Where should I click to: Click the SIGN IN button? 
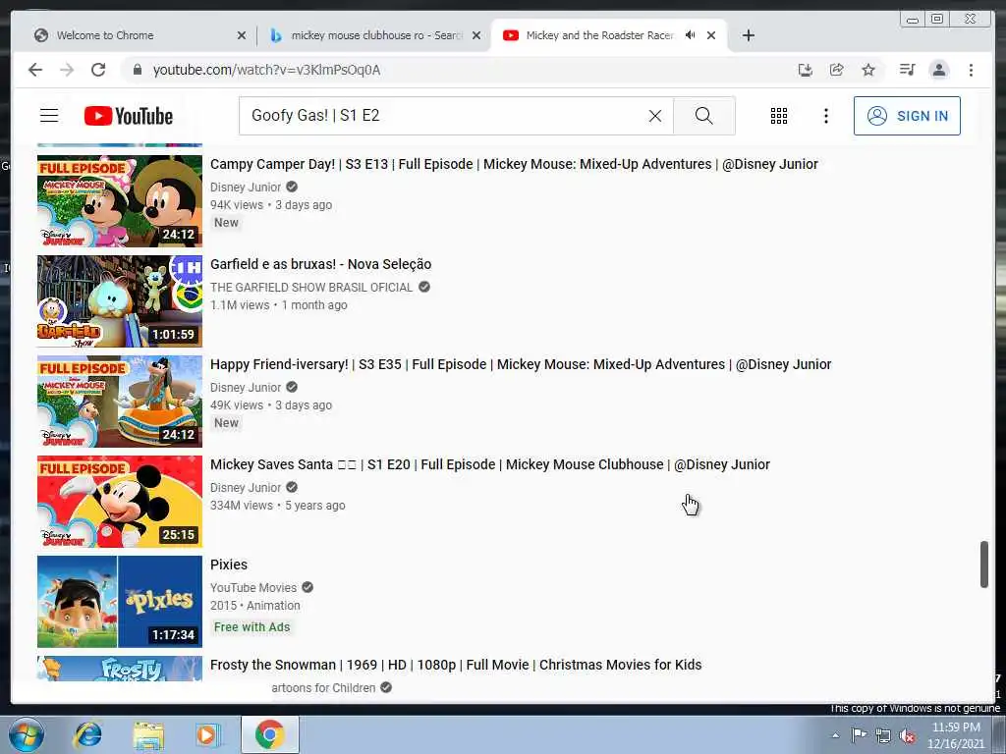907,116
